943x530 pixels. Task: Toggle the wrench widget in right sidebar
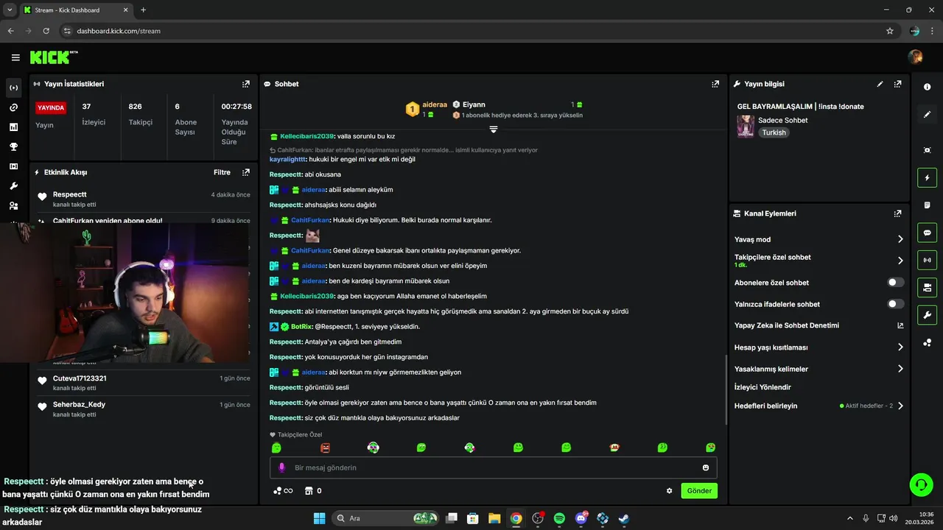927,315
